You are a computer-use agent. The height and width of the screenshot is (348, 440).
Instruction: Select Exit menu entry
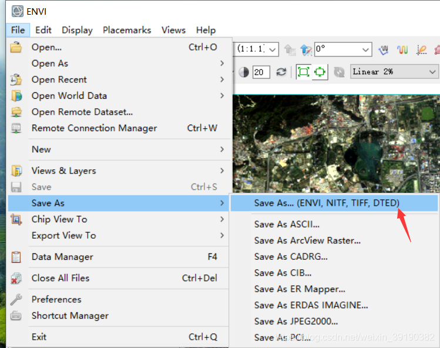119,337
